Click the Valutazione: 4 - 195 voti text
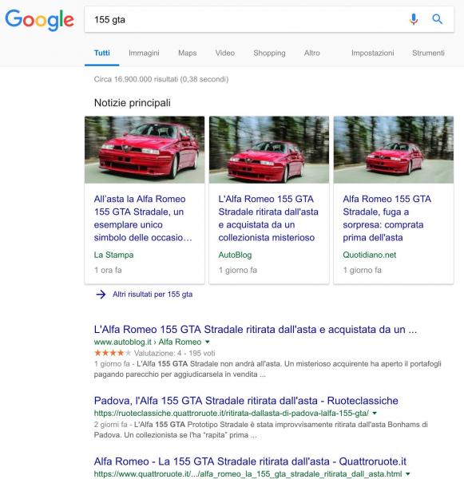Viewport: 464px width, 479px height. 175,353
